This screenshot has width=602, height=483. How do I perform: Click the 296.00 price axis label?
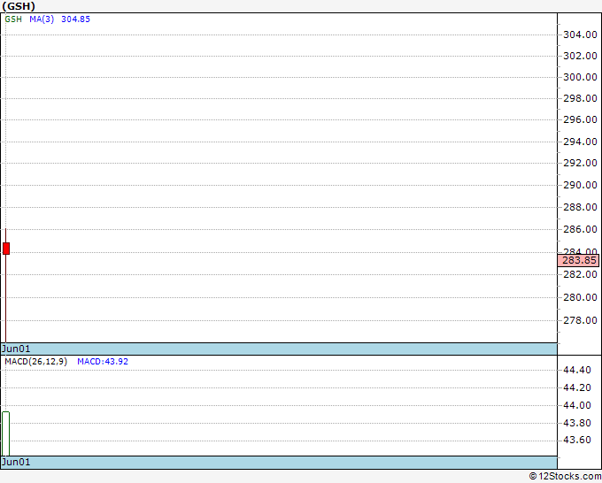click(580, 119)
